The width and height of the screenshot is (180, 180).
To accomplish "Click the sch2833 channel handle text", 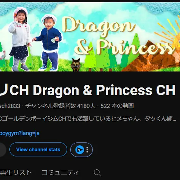I will coord(10,106).
